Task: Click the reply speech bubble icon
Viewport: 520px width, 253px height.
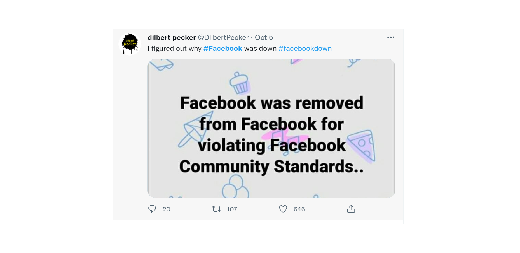Action: [x=152, y=209]
